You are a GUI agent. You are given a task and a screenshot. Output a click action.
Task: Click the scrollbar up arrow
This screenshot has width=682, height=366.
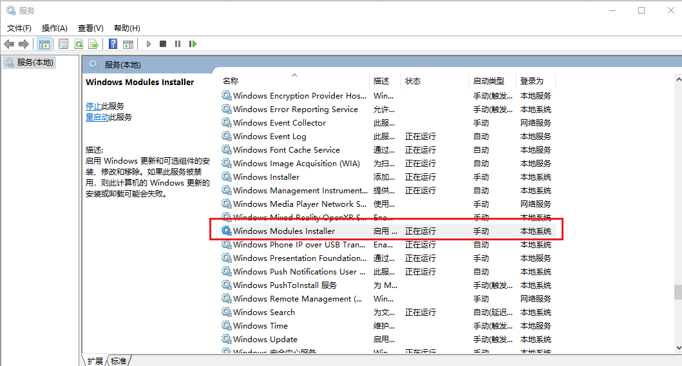[x=678, y=80]
